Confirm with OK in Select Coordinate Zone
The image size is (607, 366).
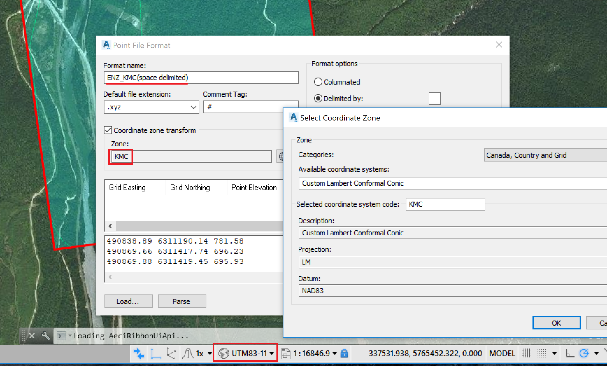pos(556,322)
